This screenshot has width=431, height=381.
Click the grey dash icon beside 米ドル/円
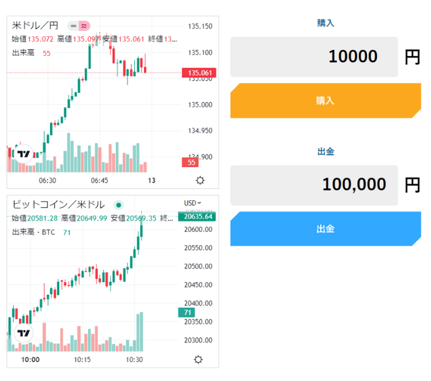click(x=73, y=26)
